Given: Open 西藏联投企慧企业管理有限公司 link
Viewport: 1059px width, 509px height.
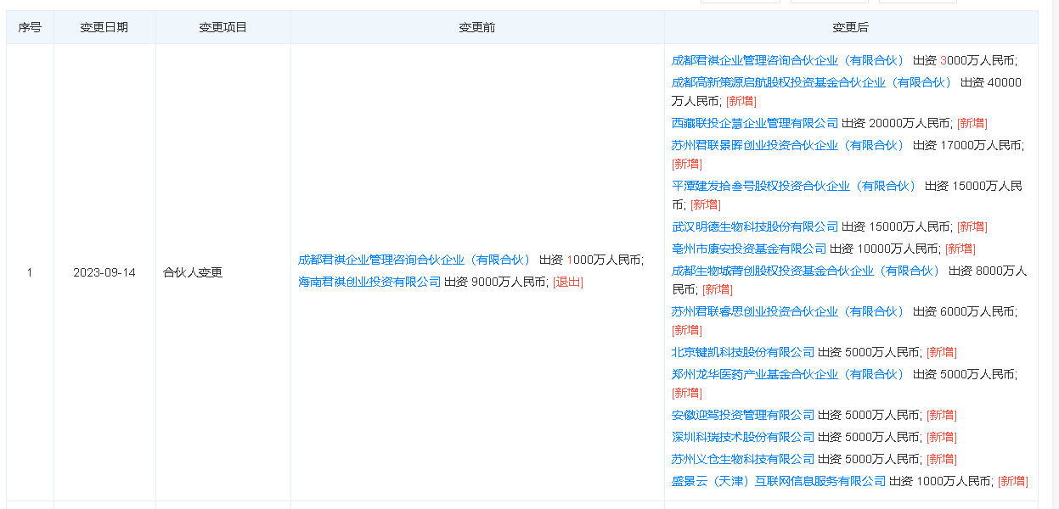Looking at the screenshot, I should [x=755, y=124].
